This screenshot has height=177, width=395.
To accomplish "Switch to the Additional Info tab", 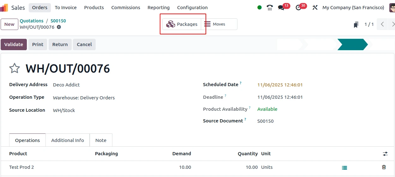I will [68, 140].
